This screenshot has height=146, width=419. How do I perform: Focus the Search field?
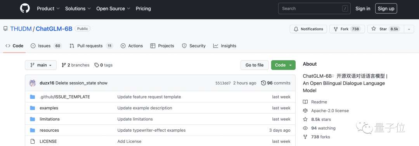[314, 8]
